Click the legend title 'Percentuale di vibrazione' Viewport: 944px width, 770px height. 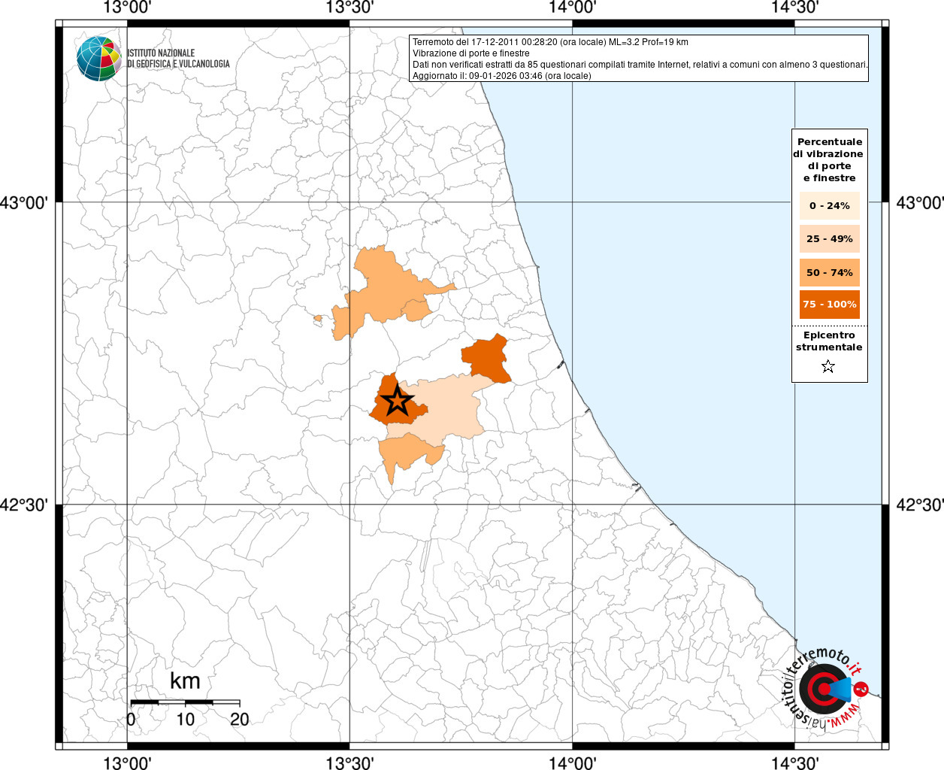pyautogui.click(x=830, y=159)
